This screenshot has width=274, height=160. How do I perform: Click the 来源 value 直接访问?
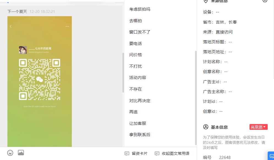(x=224, y=32)
